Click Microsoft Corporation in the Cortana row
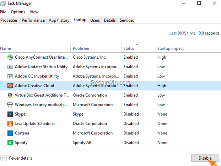The width and height of the screenshot is (221, 166). click(x=93, y=133)
